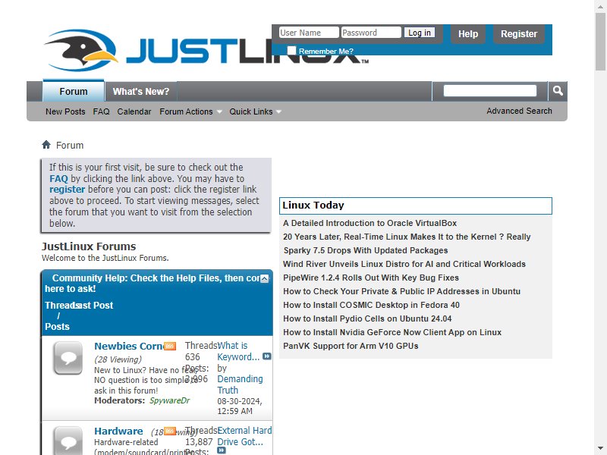Click Community Help category title
This screenshot has width=607, height=455.
(x=152, y=283)
